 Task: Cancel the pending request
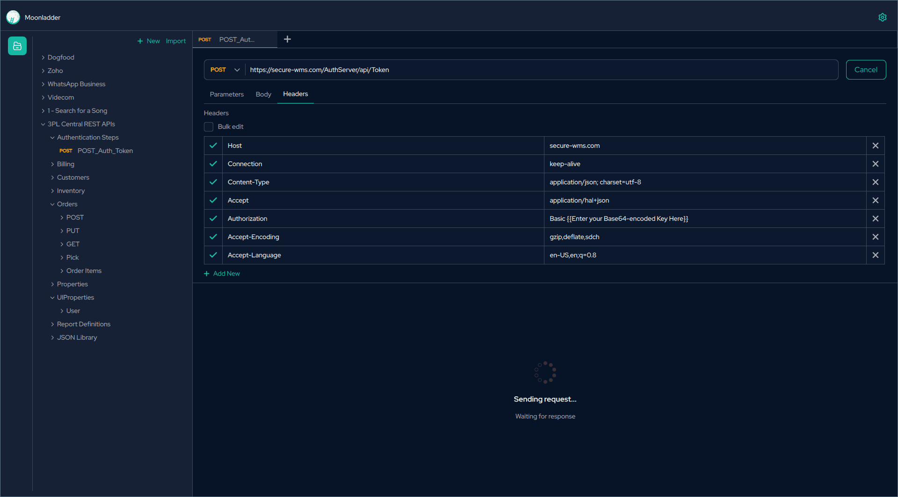[x=866, y=69]
